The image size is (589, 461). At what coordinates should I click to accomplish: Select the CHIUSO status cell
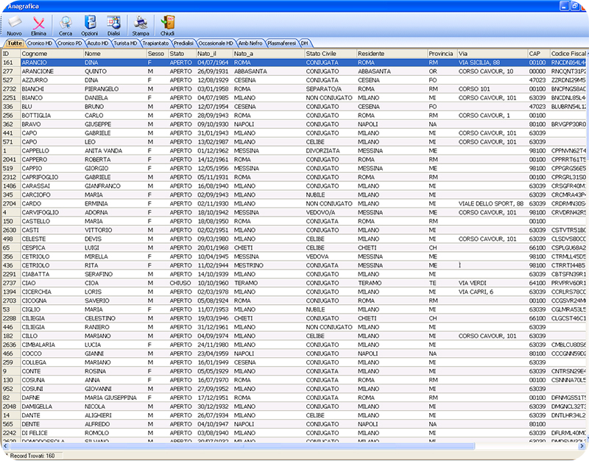pyautogui.click(x=180, y=283)
